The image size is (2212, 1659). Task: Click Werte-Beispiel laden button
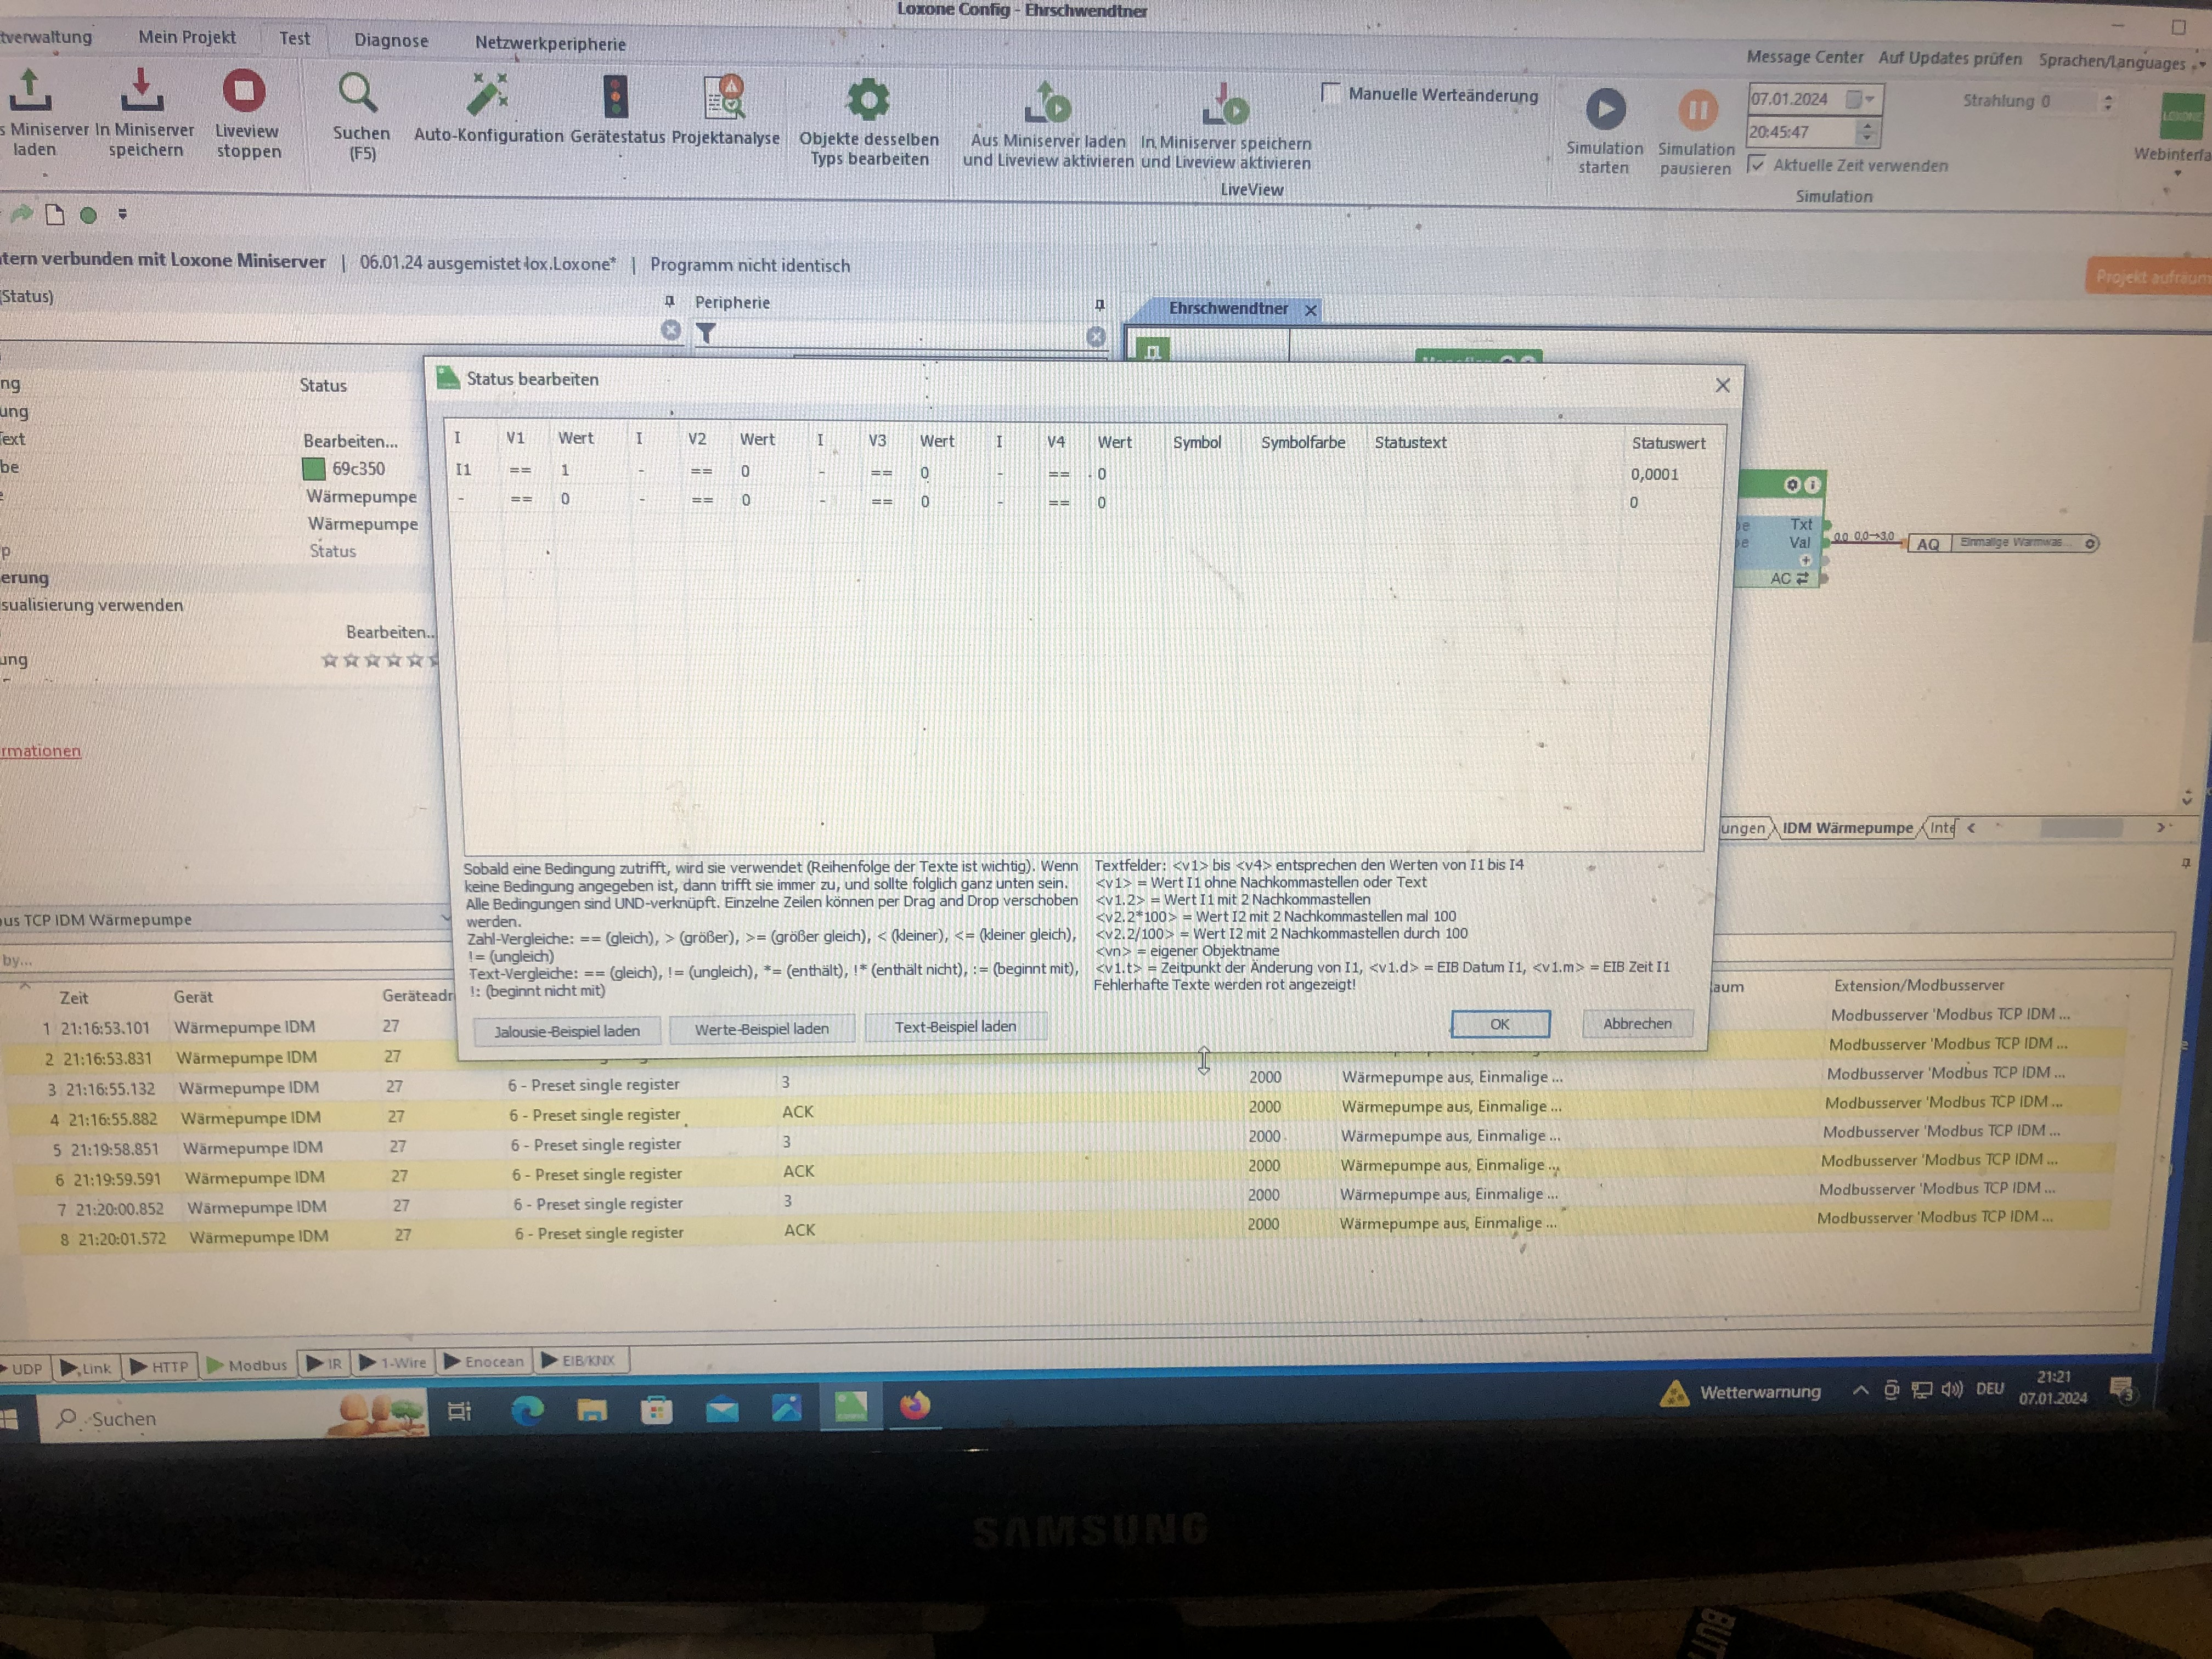761,1029
